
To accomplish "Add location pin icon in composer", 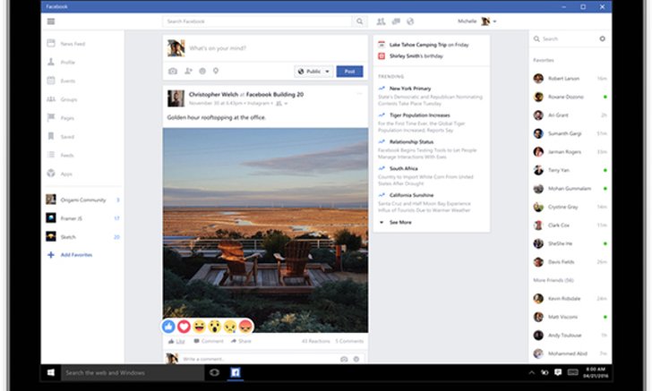I will coord(216,71).
